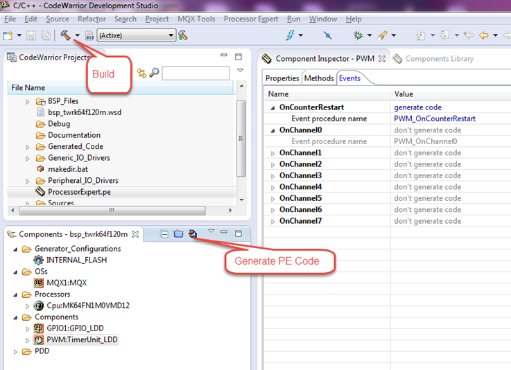Expand the PDD folder
Image resolution: width=511 pixels, height=370 pixels.
(15, 352)
